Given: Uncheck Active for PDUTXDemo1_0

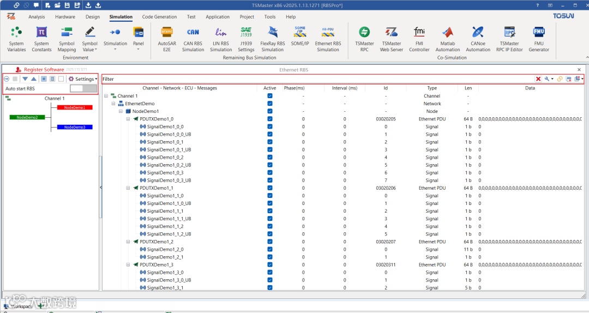Looking at the screenshot, I should pyautogui.click(x=270, y=119).
